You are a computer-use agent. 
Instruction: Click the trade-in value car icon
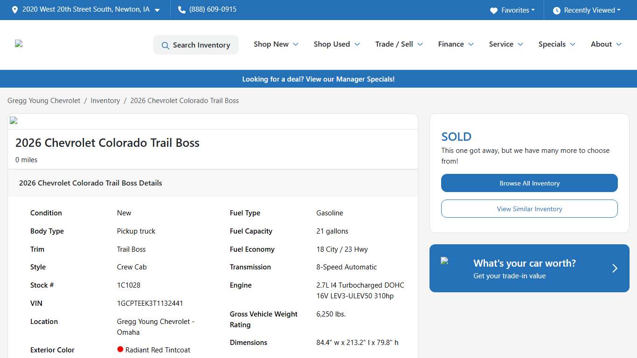pos(444,261)
